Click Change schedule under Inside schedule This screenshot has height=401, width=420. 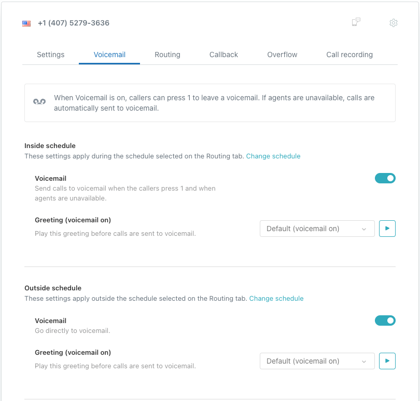coord(273,156)
